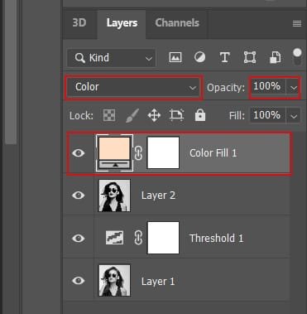This screenshot has height=314, width=307.
Task: Open the Color blend mode dropdown
Action: tap(134, 88)
